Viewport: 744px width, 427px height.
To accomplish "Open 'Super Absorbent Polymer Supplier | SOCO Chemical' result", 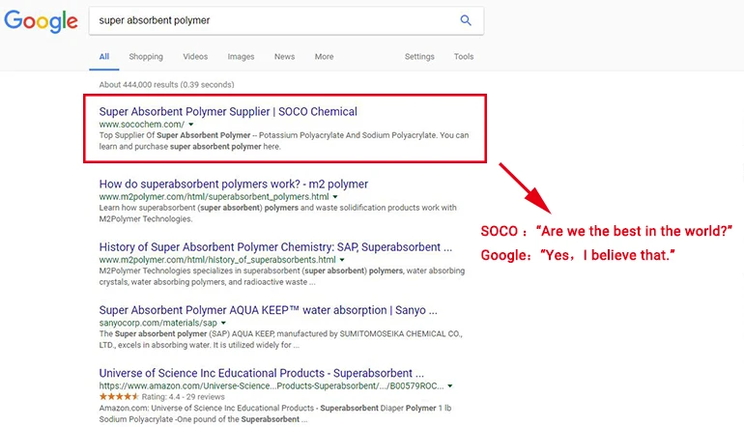I will pos(228,111).
